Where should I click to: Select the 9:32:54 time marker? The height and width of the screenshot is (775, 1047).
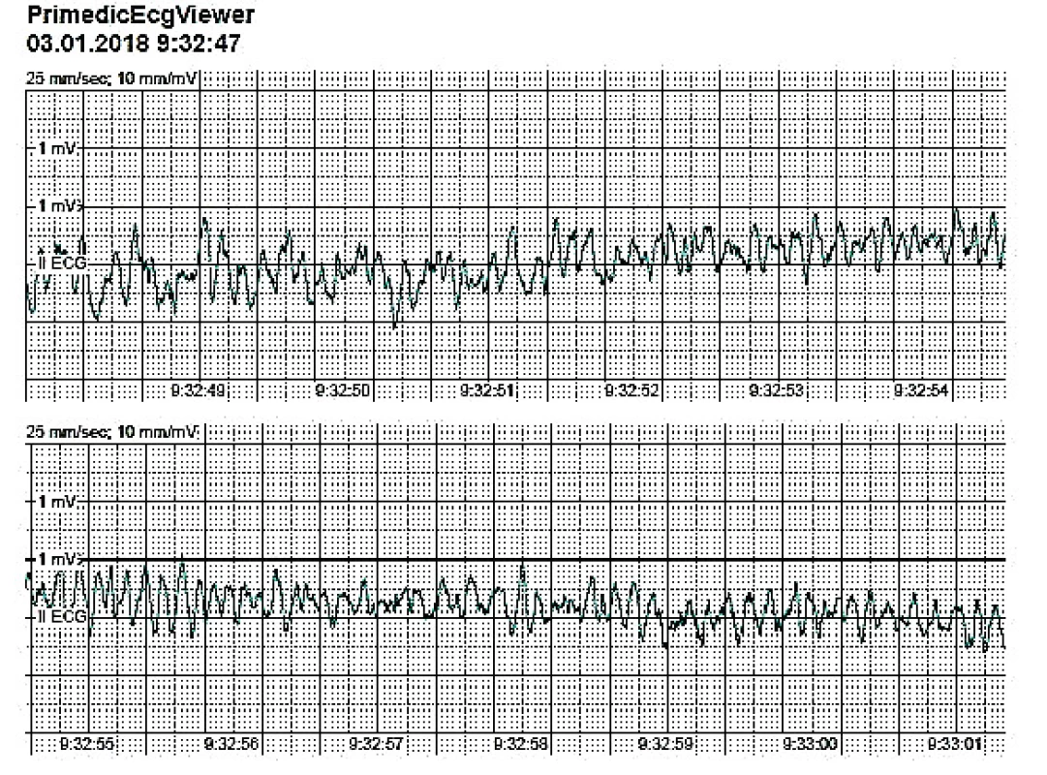921,390
